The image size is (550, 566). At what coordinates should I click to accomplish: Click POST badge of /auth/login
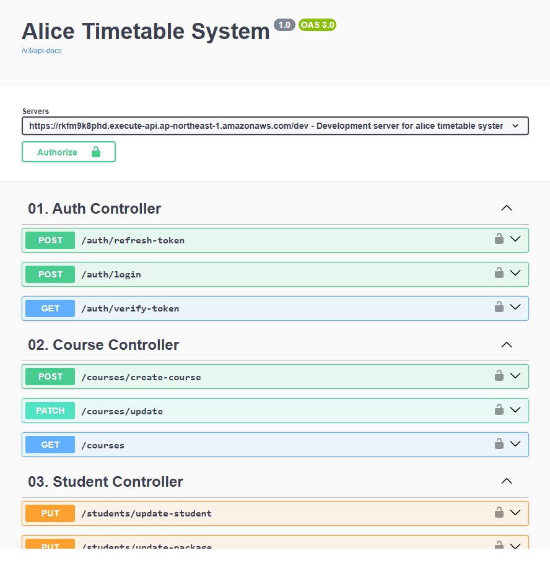coord(50,274)
